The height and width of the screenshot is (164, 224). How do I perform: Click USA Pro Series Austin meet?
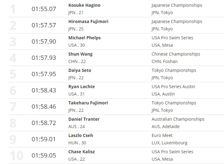pyautogui.click(x=173, y=87)
